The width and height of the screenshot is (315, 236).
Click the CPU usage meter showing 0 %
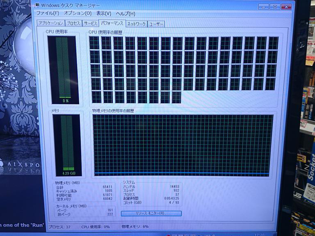(x=63, y=70)
